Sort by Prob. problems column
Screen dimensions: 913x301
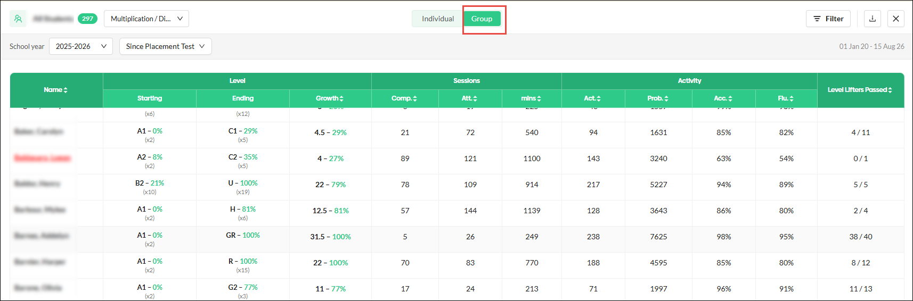[x=658, y=98]
